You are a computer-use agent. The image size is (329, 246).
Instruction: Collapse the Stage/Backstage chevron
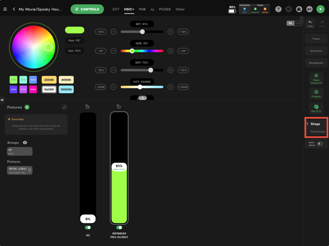[x=307, y=123]
